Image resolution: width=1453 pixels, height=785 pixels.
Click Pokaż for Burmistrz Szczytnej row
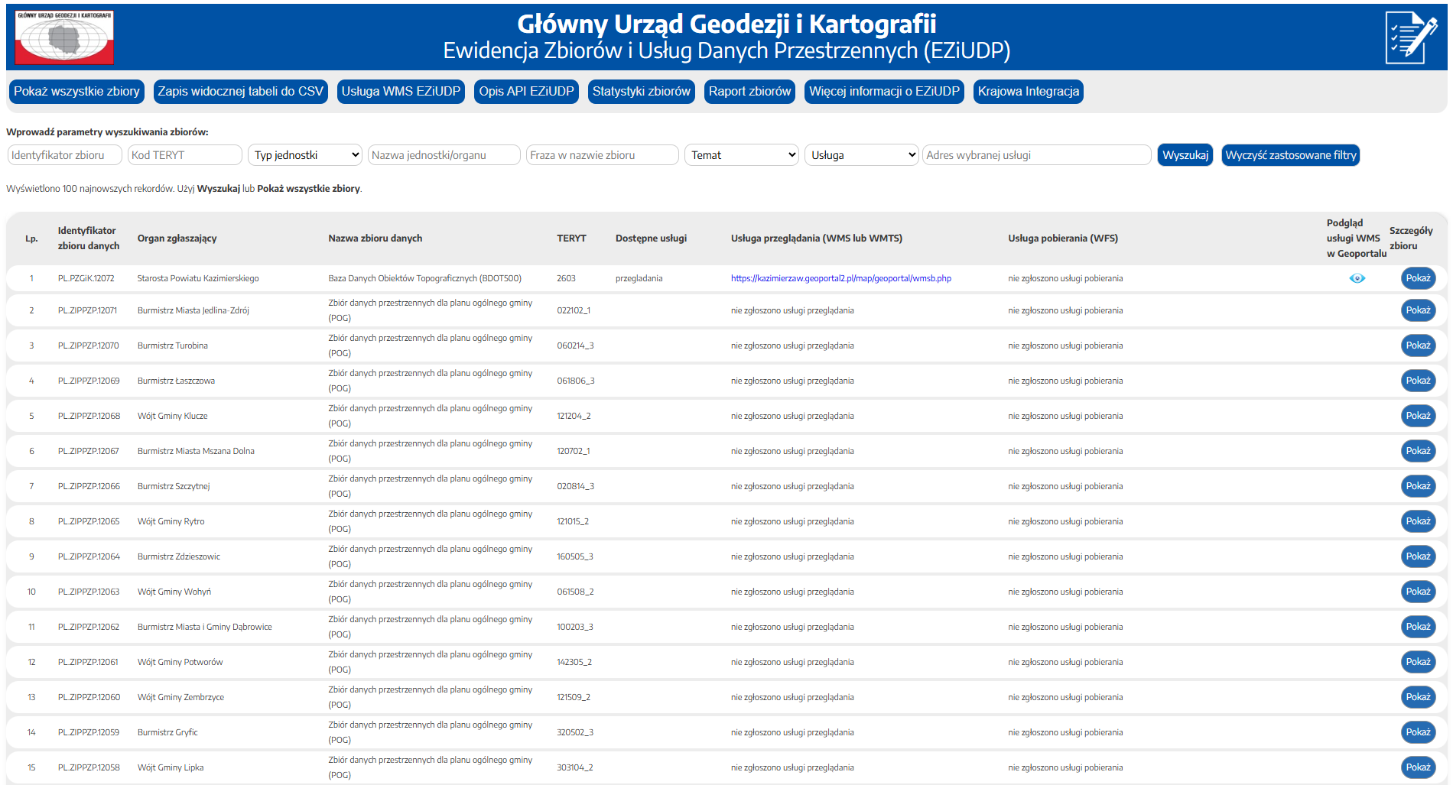pos(1418,486)
